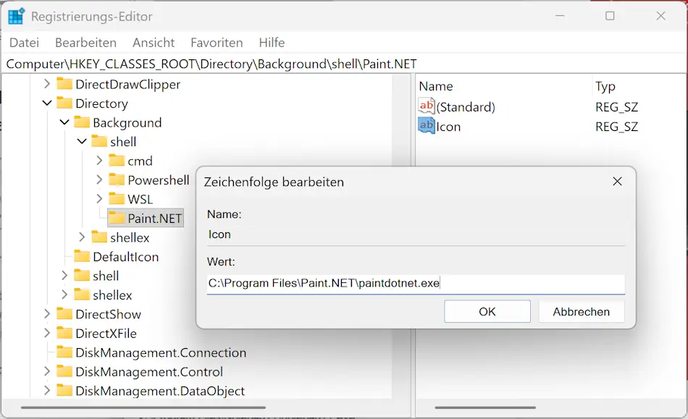Collapse the shell key under Background
The height and width of the screenshot is (419, 688).
(82, 142)
